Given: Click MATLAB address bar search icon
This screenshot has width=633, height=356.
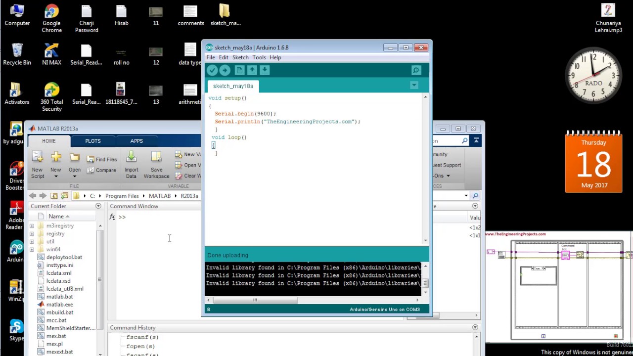Looking at the screenshot, I should [x=475, y=196].
